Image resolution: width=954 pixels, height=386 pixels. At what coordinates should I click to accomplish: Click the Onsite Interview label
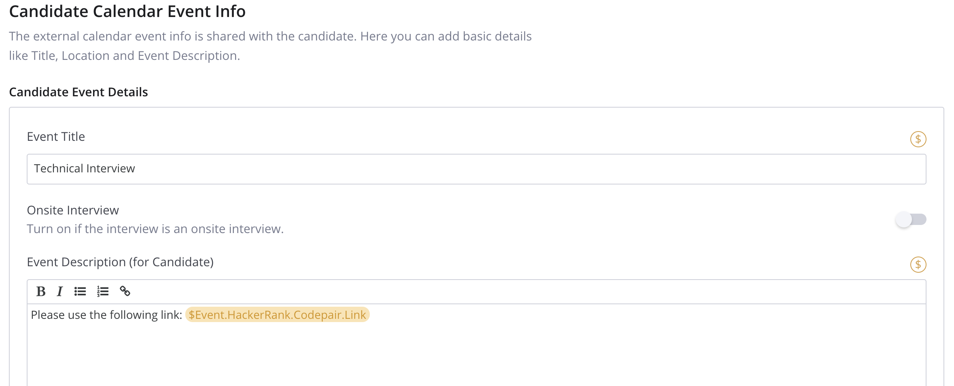click(x=73, y=210)
